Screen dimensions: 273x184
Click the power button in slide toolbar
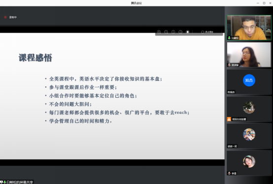(x=203, y=32)
